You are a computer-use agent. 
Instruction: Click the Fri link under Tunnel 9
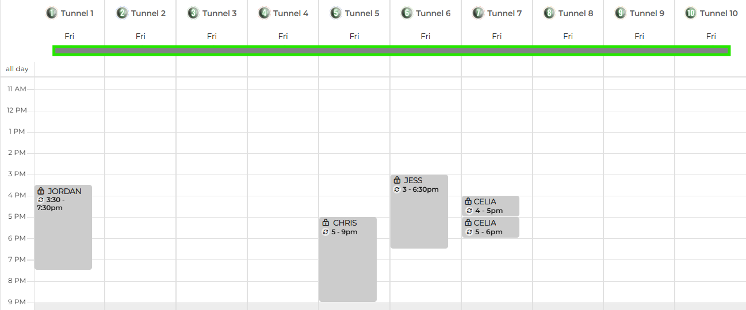coord(639,36)
